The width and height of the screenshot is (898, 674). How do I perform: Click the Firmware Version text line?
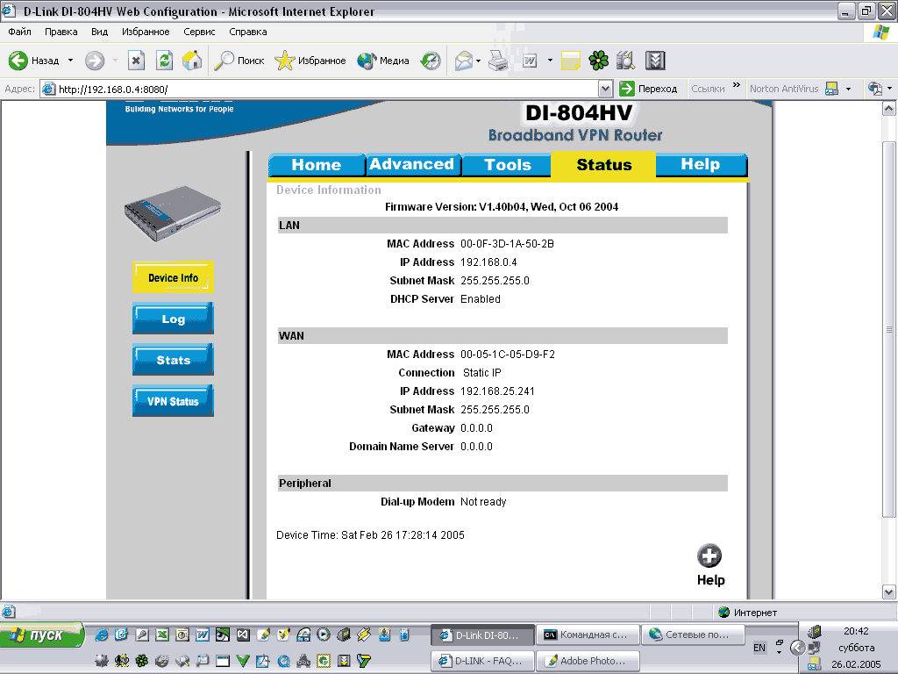[x=501, y=207]
